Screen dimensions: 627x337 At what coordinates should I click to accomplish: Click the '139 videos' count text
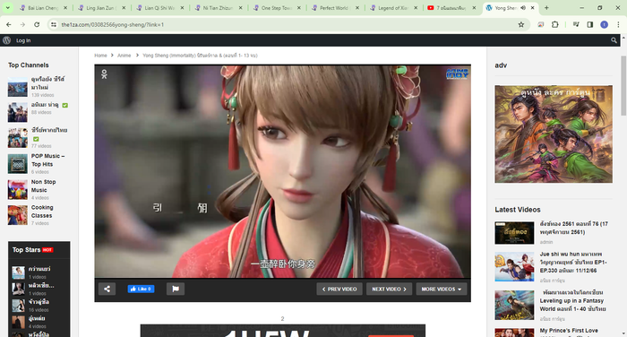click(43, 95)
